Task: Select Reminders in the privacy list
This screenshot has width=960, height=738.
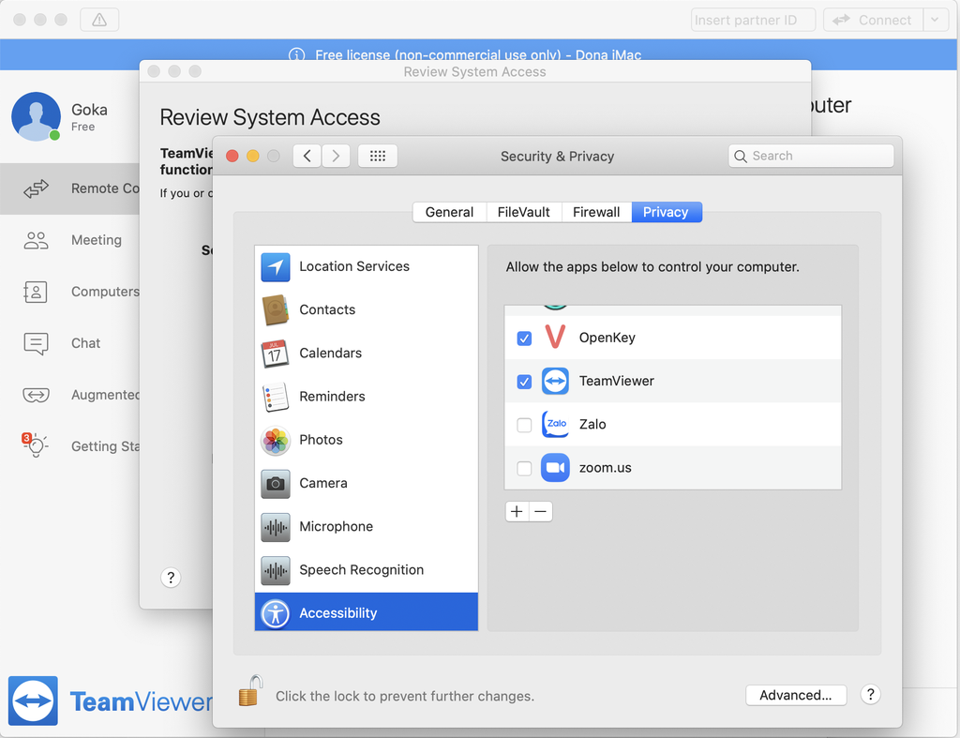Action: (367, 397)
